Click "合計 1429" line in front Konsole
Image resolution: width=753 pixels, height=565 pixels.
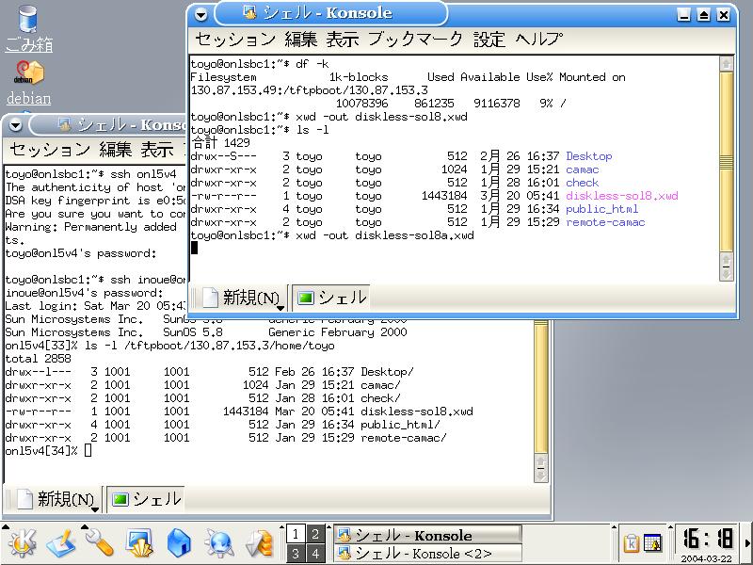220,143
